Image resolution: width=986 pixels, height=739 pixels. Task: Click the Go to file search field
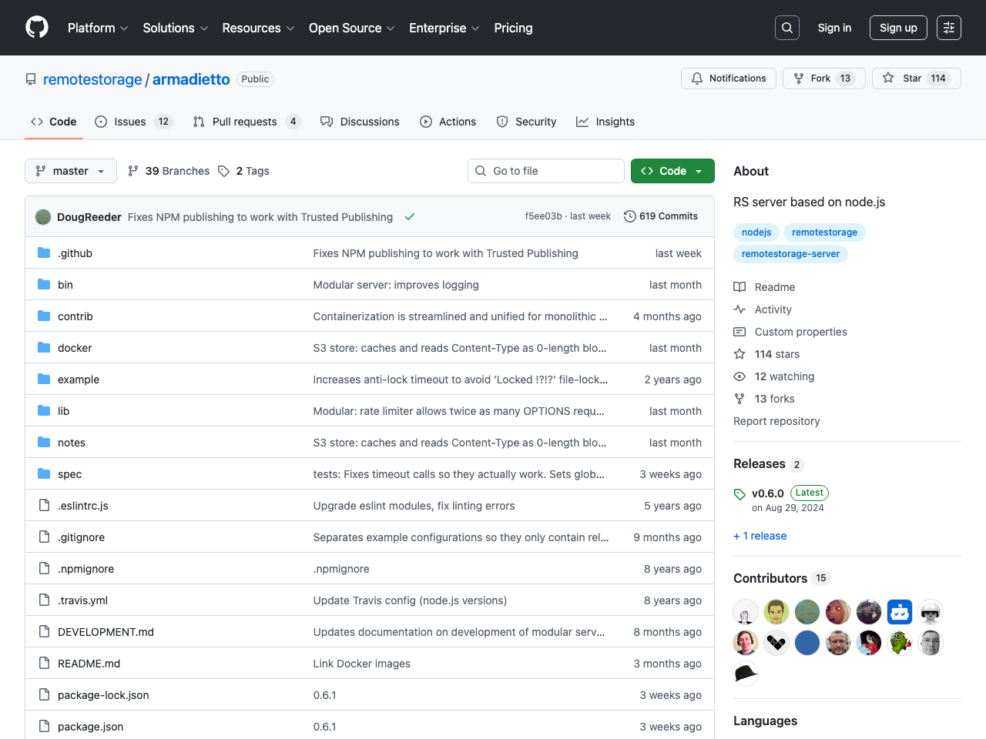point(545,170)
